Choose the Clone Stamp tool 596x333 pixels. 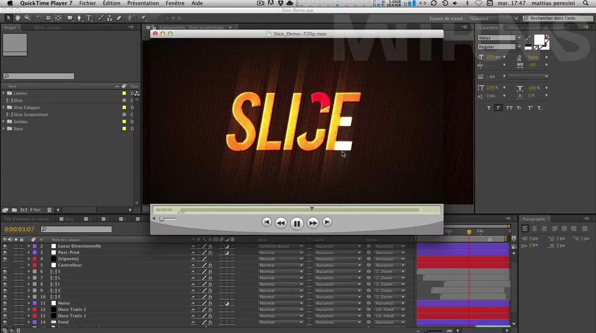click(x=110, y=18)
